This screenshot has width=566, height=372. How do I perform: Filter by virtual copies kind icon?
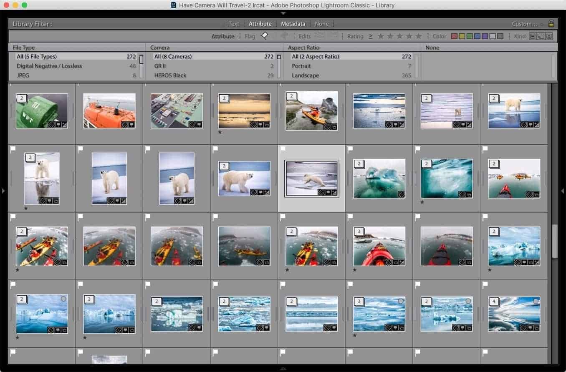point(541,36)
